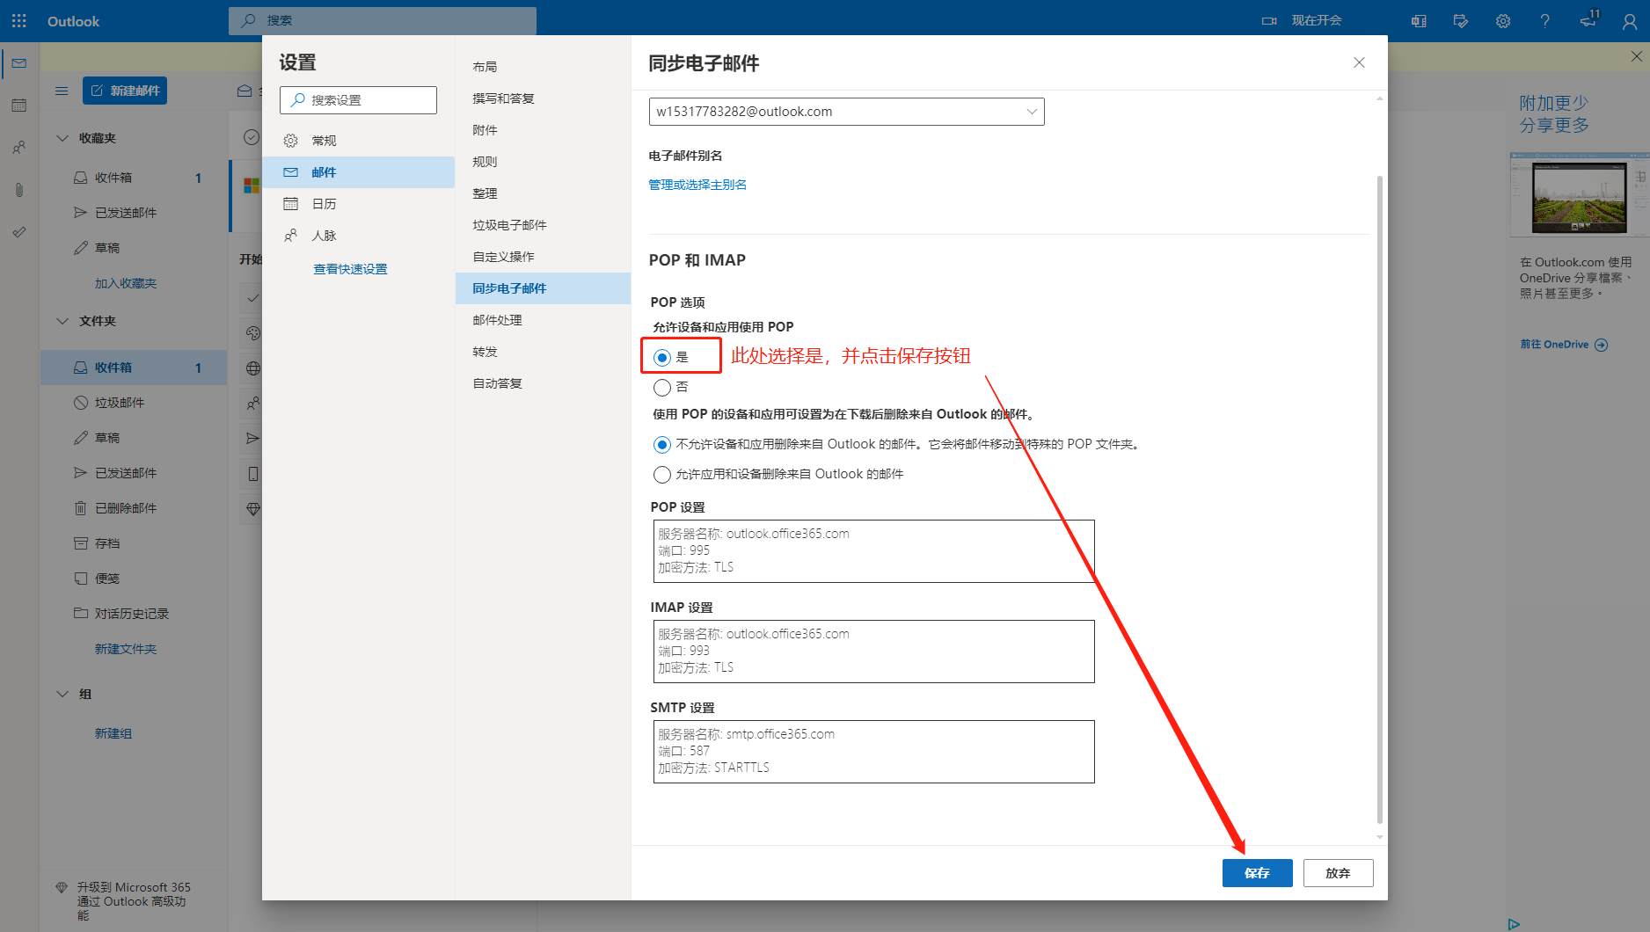The width and height of the screenshot is (1650, 932).
Task: Select '否' to disallow POP
Action: click(662, 388)
